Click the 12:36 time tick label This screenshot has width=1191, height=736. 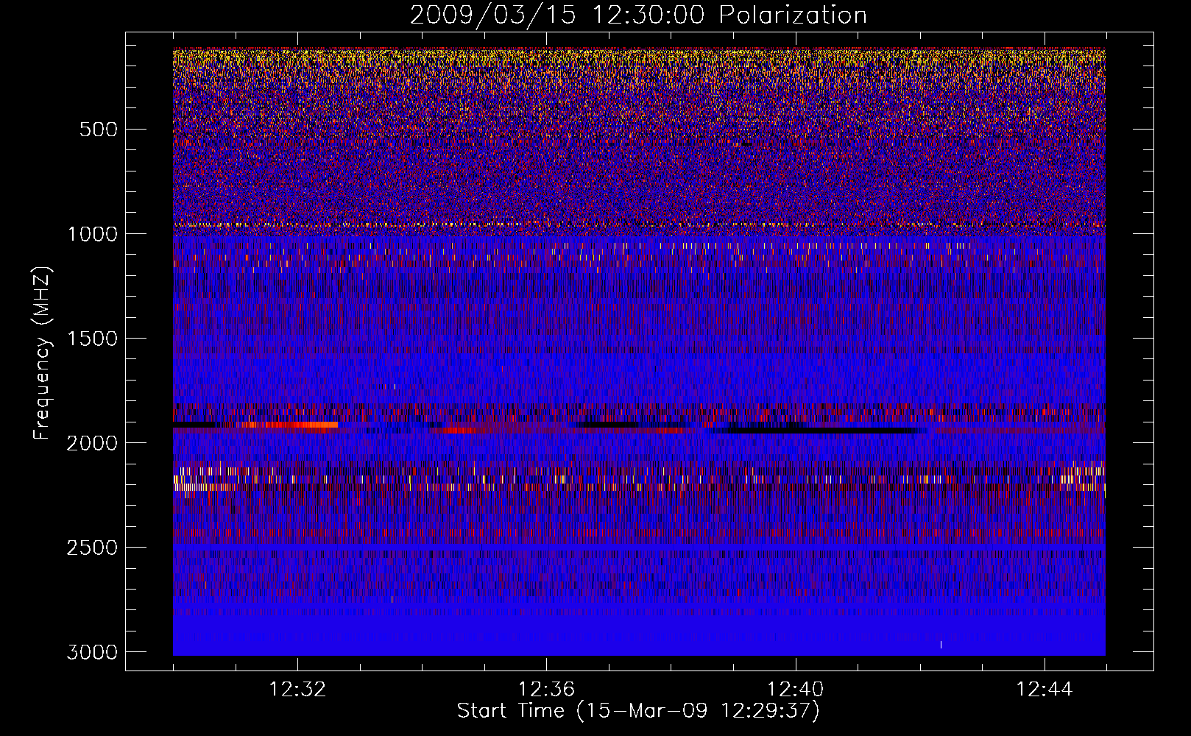[x=546, y=690]
